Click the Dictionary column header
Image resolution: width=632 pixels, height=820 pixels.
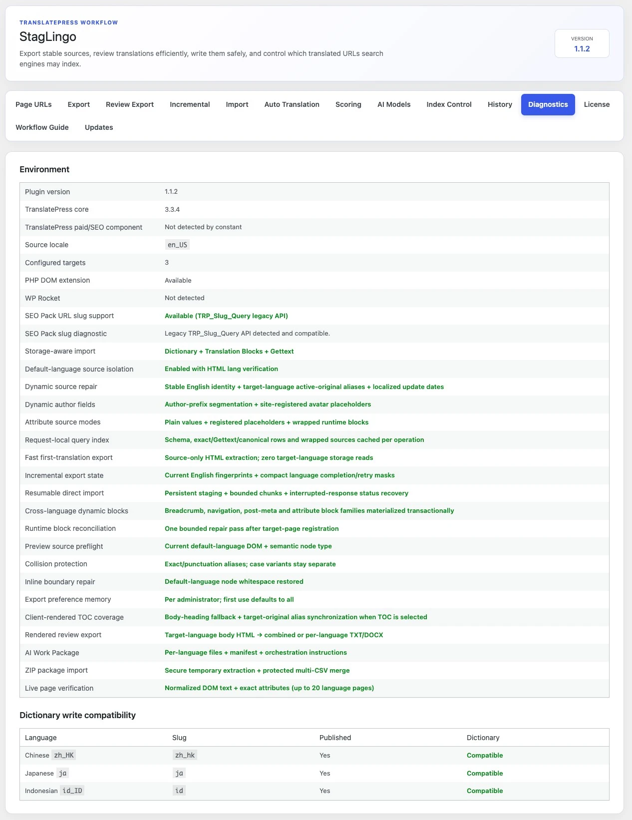[483, 738]
